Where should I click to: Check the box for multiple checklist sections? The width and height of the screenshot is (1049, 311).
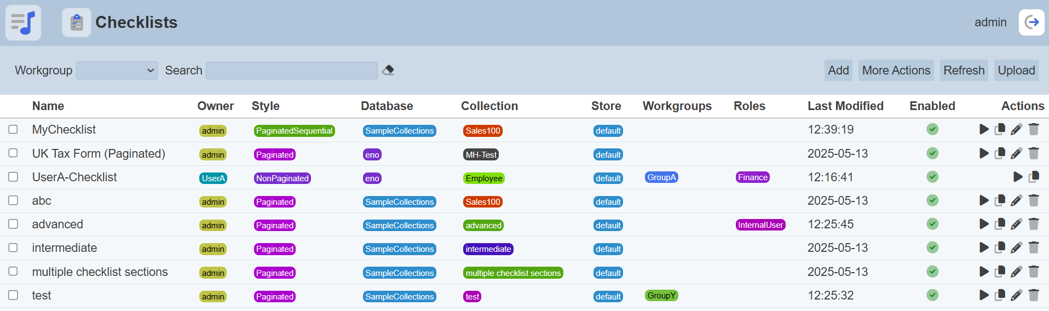click(13, 272)
